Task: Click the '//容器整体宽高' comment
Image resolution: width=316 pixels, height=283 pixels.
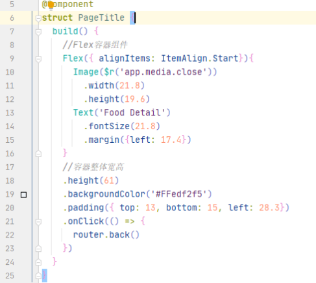Action: 93,167
